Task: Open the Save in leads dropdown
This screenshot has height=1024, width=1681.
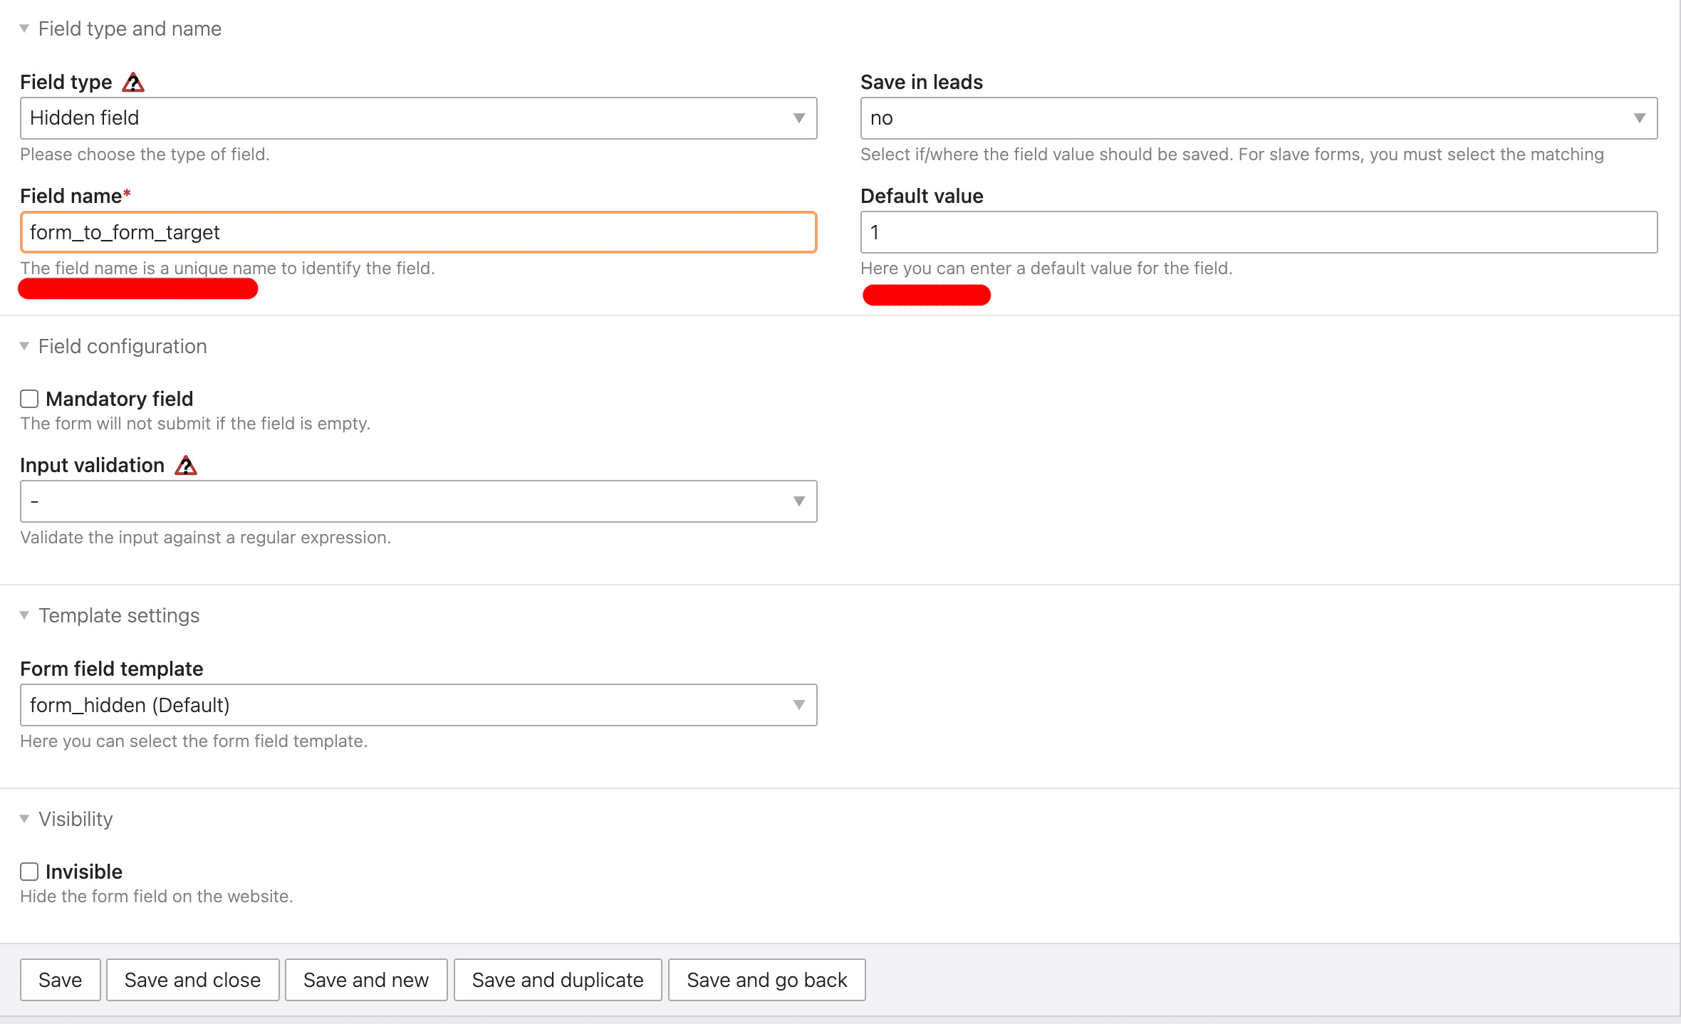Action: pos(1258,118)
